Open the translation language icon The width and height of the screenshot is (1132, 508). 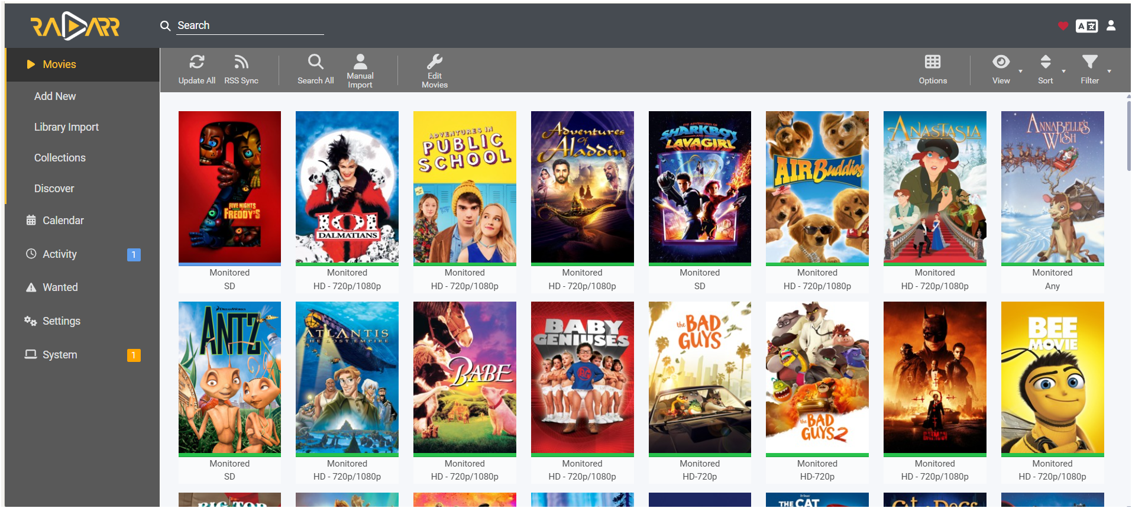(1086, 26)
